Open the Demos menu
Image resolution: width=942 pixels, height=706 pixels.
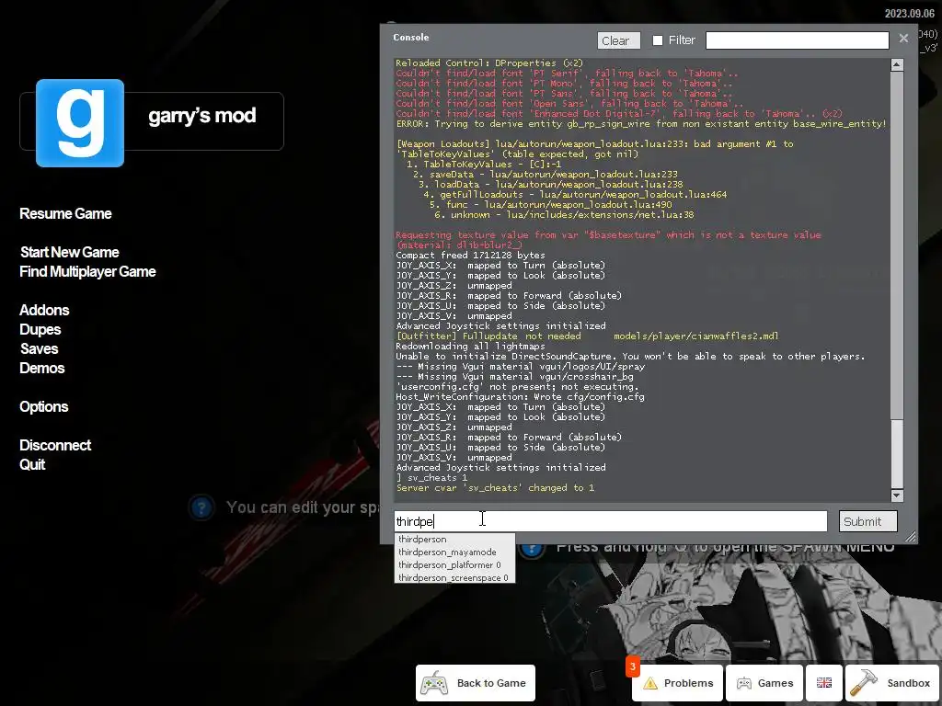[x=42, y=368]
